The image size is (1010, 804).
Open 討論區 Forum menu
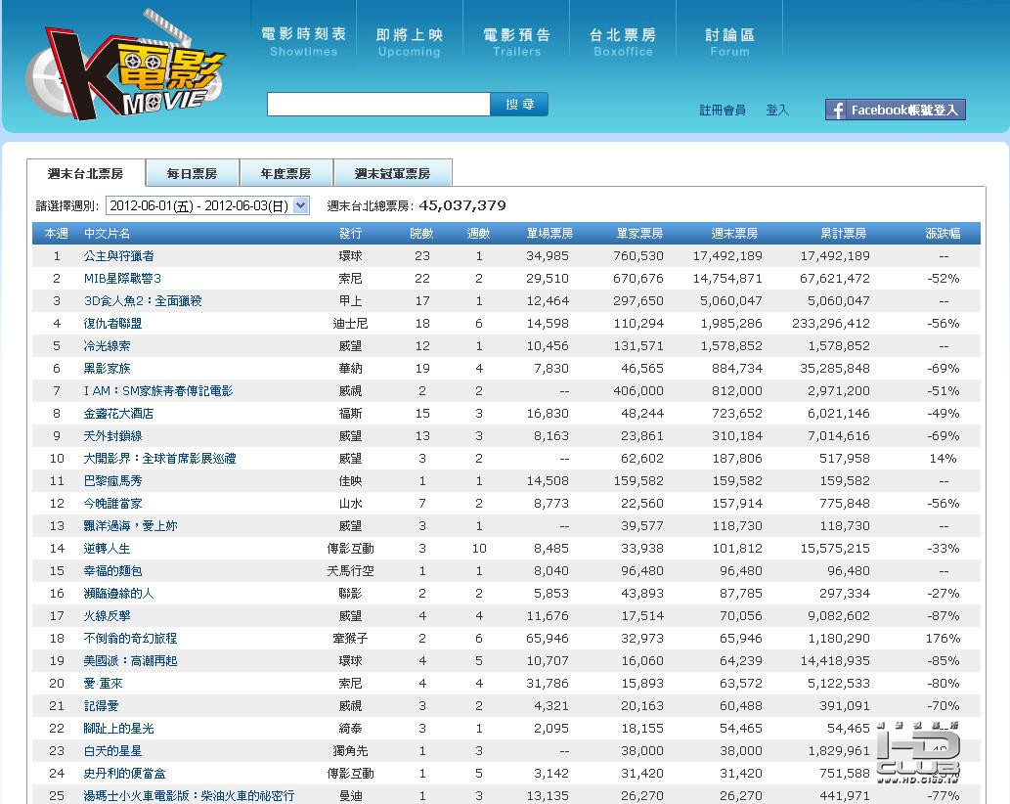729,42
